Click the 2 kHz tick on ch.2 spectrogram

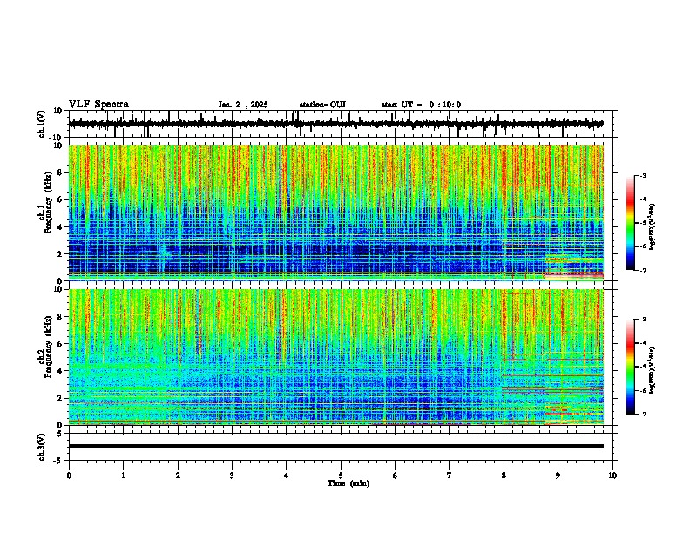pyautogui.click(x=61, y=398)
